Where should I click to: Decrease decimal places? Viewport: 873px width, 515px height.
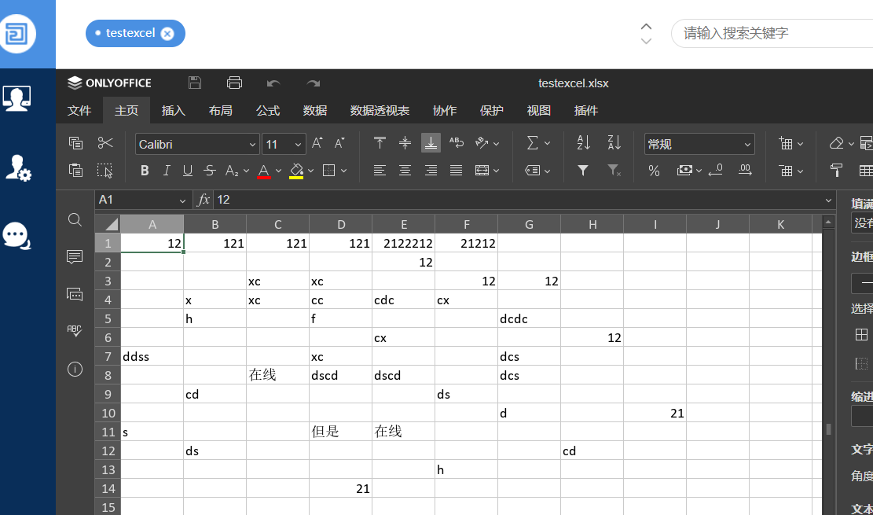715,170
